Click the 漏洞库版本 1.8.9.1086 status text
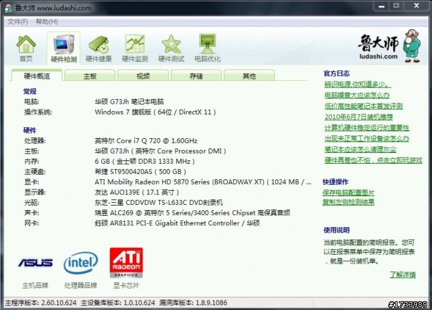 [x=193, y=303]
